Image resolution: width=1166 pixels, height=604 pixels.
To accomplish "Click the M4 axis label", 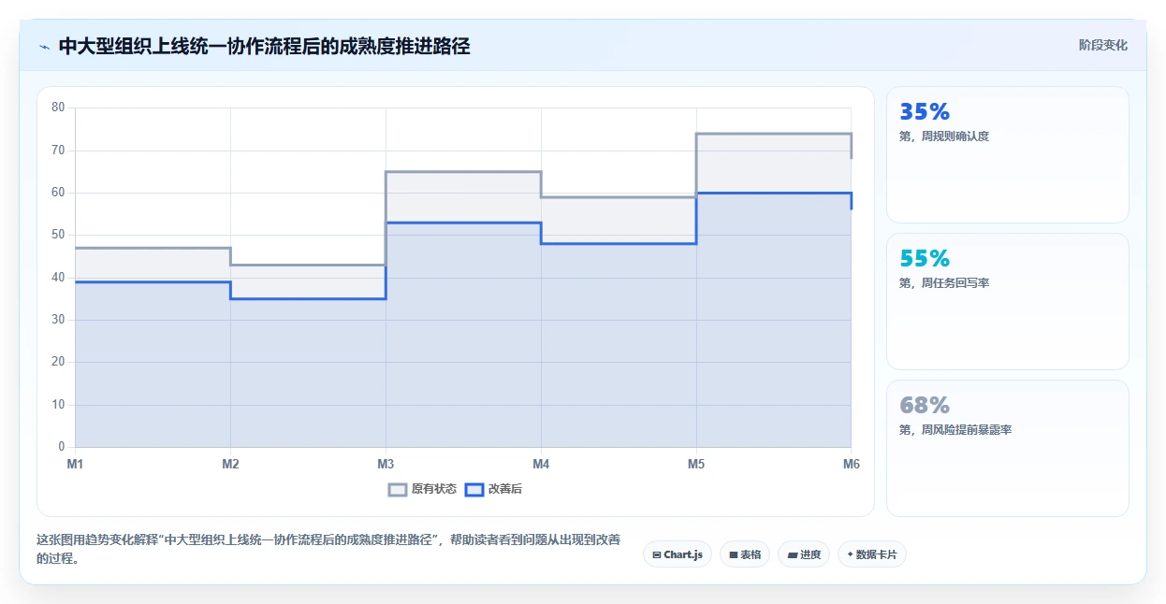I will coord(541,464).
